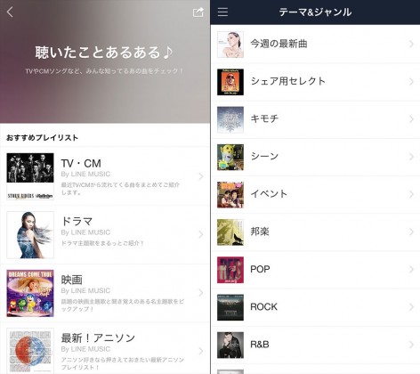Screen dimensions: 420x374
Task: Expand the TV・CM playlist chevron
Action: (201, 176)
